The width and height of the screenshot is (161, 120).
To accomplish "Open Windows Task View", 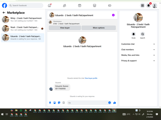I will click(x=7, y=114).
